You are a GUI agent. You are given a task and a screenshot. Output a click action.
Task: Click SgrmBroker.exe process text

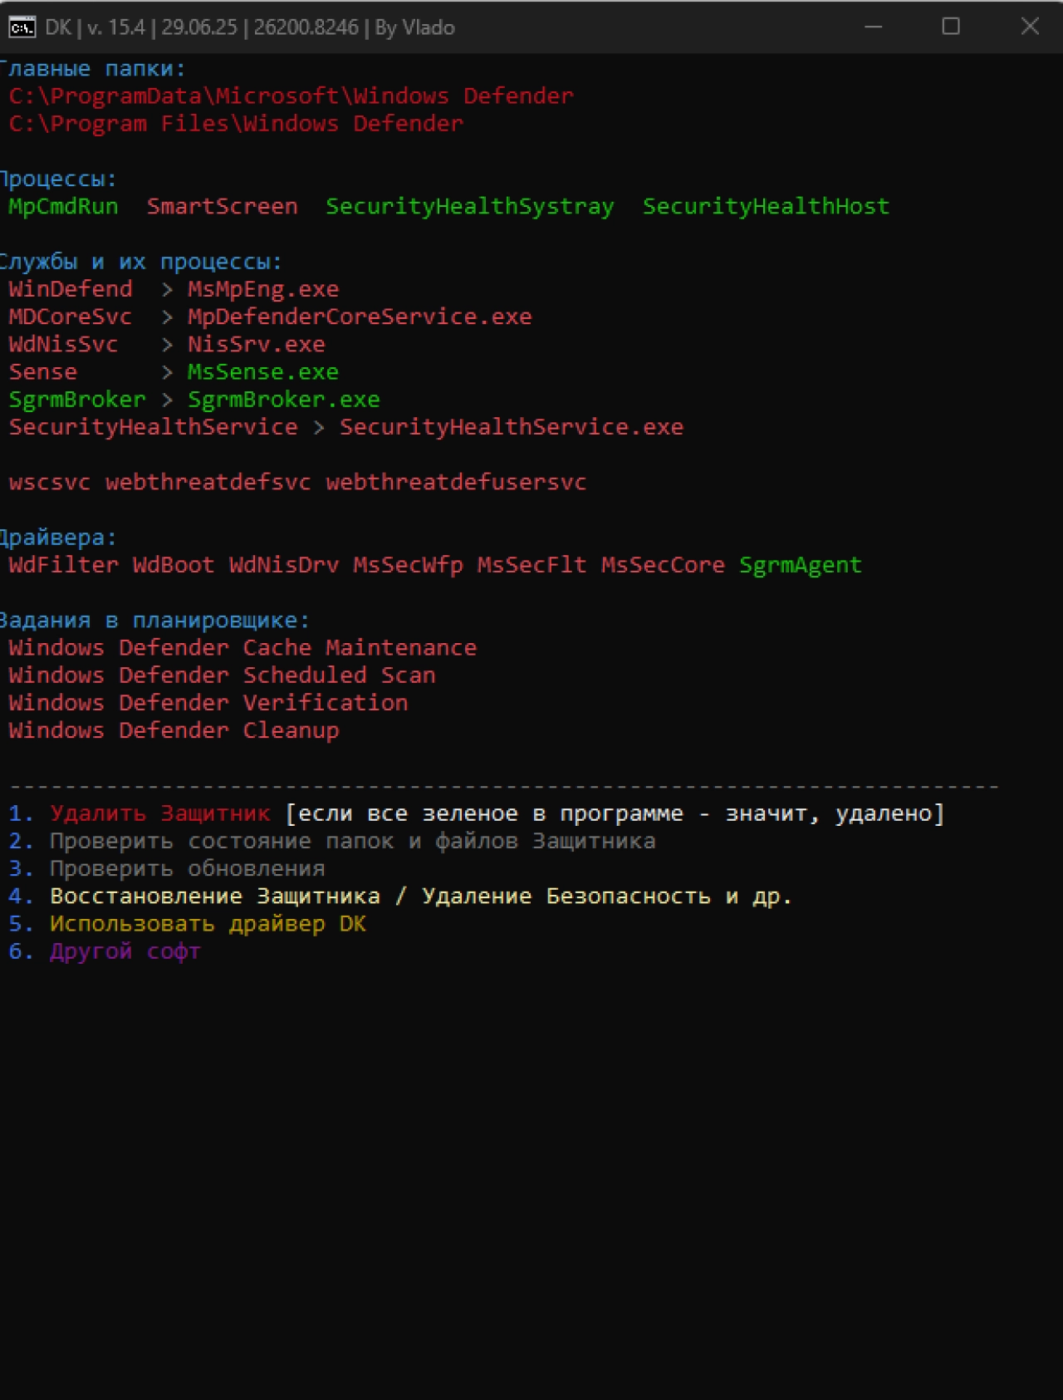pyautogui.click(x=284, y=400)
